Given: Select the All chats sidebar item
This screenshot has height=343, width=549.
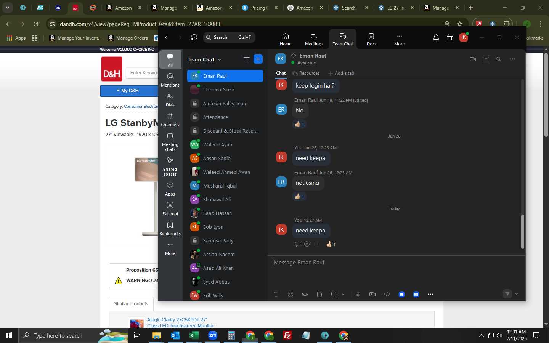Looking at the screenshot, I should [170, 60].
